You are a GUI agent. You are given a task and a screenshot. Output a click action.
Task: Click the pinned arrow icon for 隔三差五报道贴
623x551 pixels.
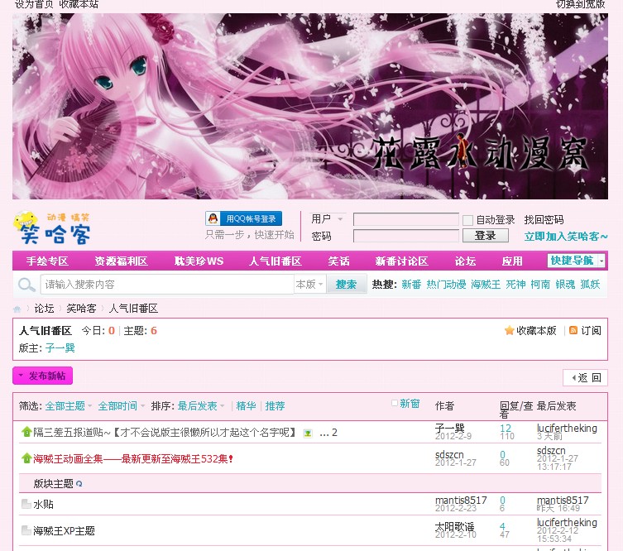coord(26,432)
